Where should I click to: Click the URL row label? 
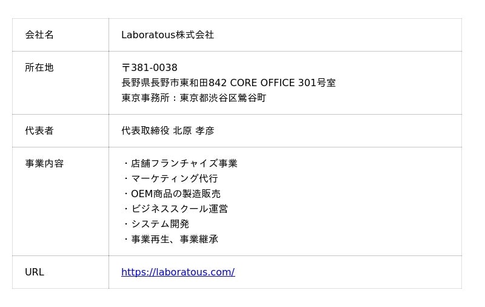35,272
